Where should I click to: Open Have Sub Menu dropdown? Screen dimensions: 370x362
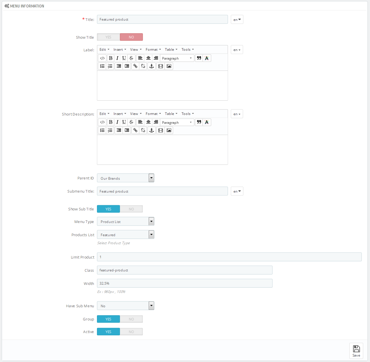click(x=126, y=306)
